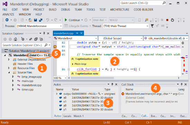Image resolution: width=190 pixels, height=125 pixels.
Task: Switch to the Watch 1 tab
Action: [x=78, y=116]
